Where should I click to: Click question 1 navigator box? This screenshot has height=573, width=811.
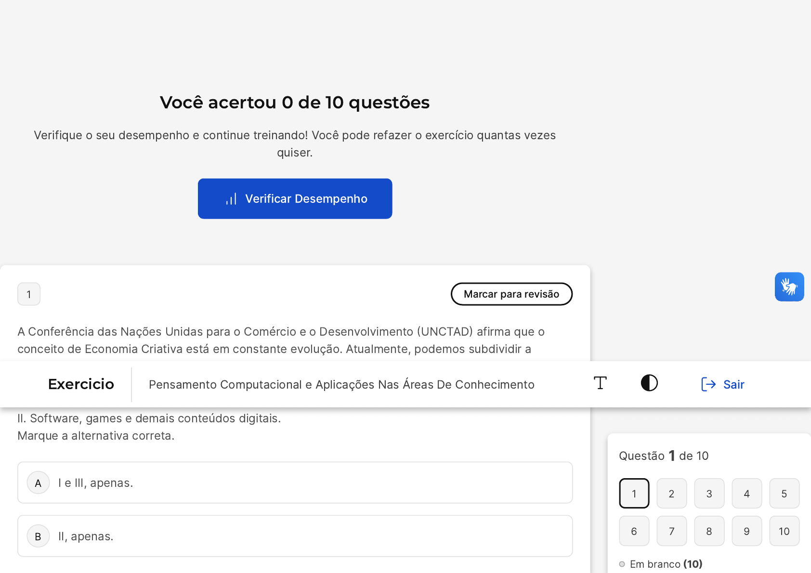coord(634,494)
